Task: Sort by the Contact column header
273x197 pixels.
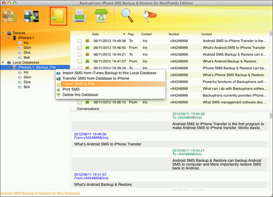Action: pyautogui.click(x=147, y=34)
